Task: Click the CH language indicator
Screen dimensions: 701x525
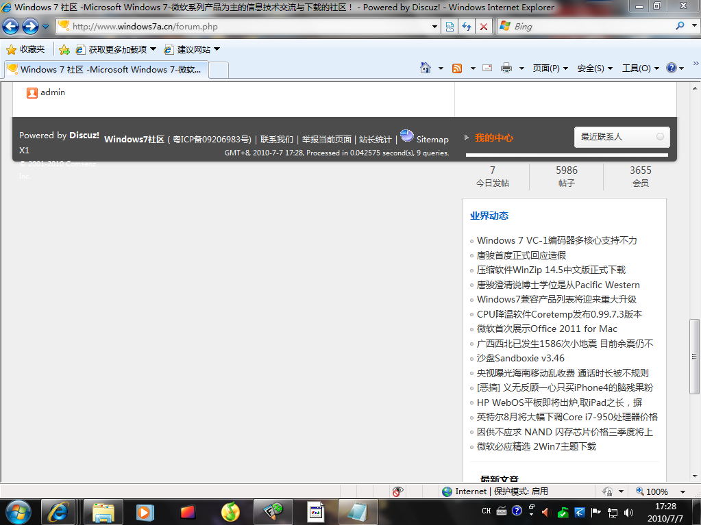Action: (x=487, y=511)
